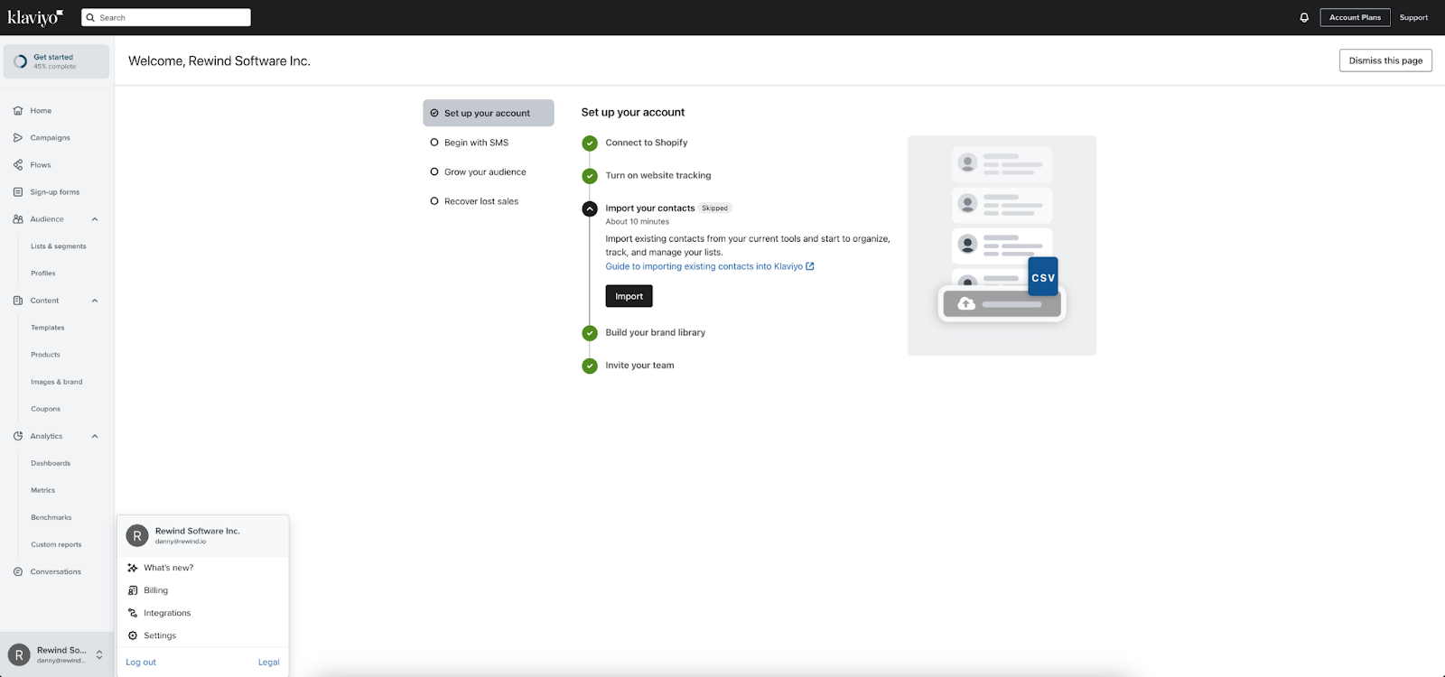
Task: Click the Get started progress ring
Action: tap(20, 61)
